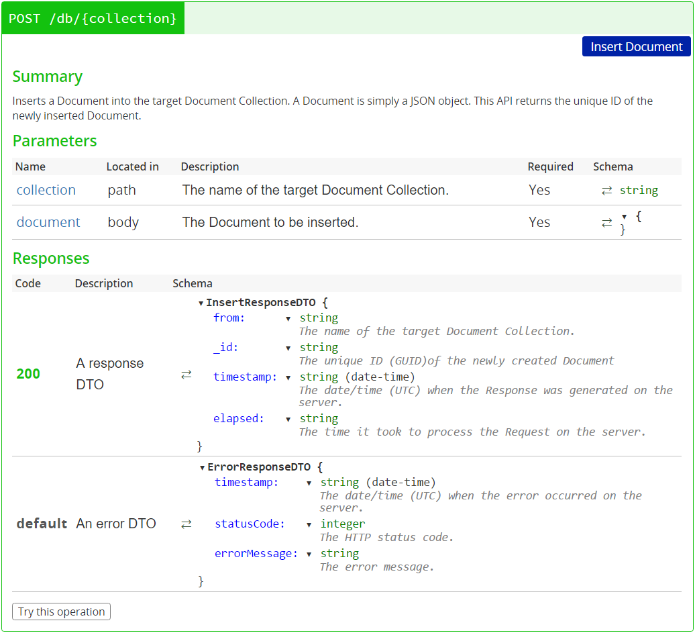Image resolution: width=695 pixels, height=633 pixels.
Task: Click the Try this operation button
Action: (61, 612)
